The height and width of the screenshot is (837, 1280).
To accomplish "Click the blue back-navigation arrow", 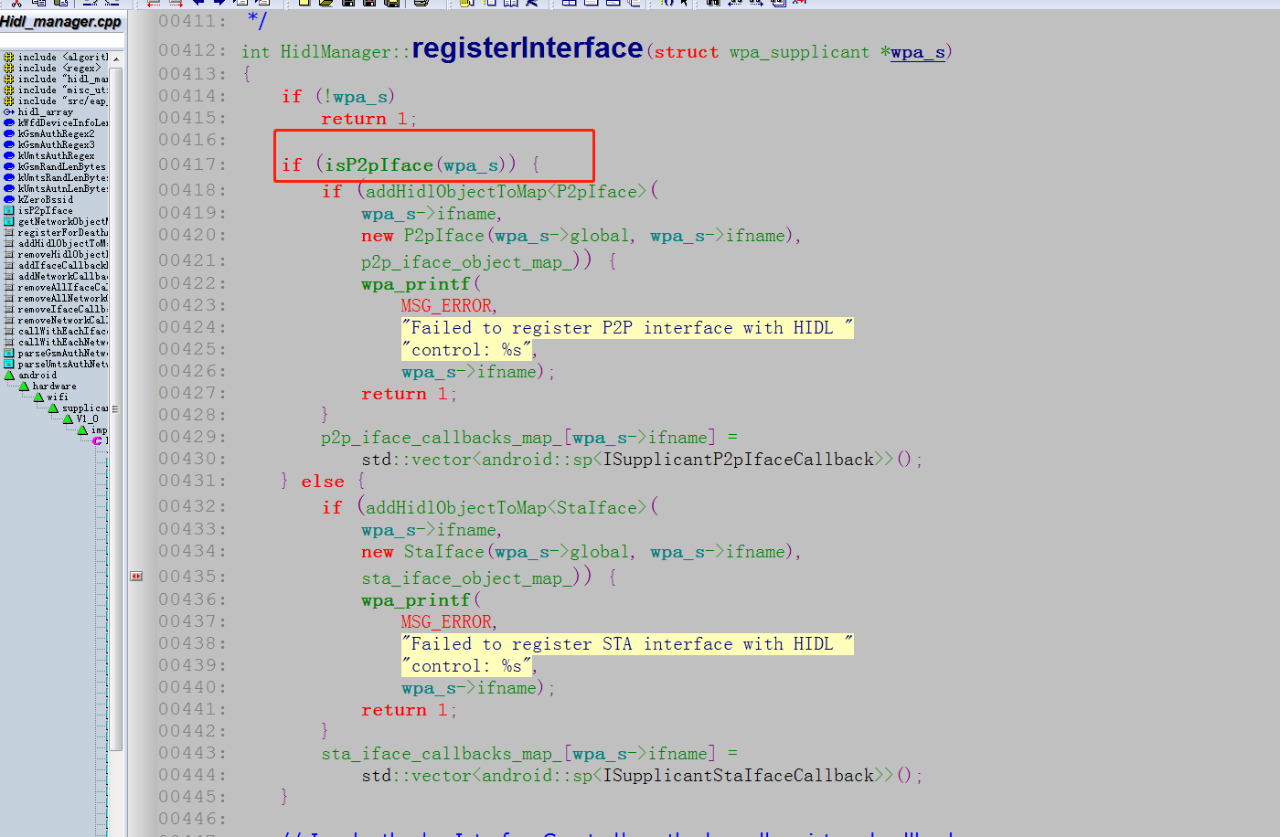I will pos(197,5).
